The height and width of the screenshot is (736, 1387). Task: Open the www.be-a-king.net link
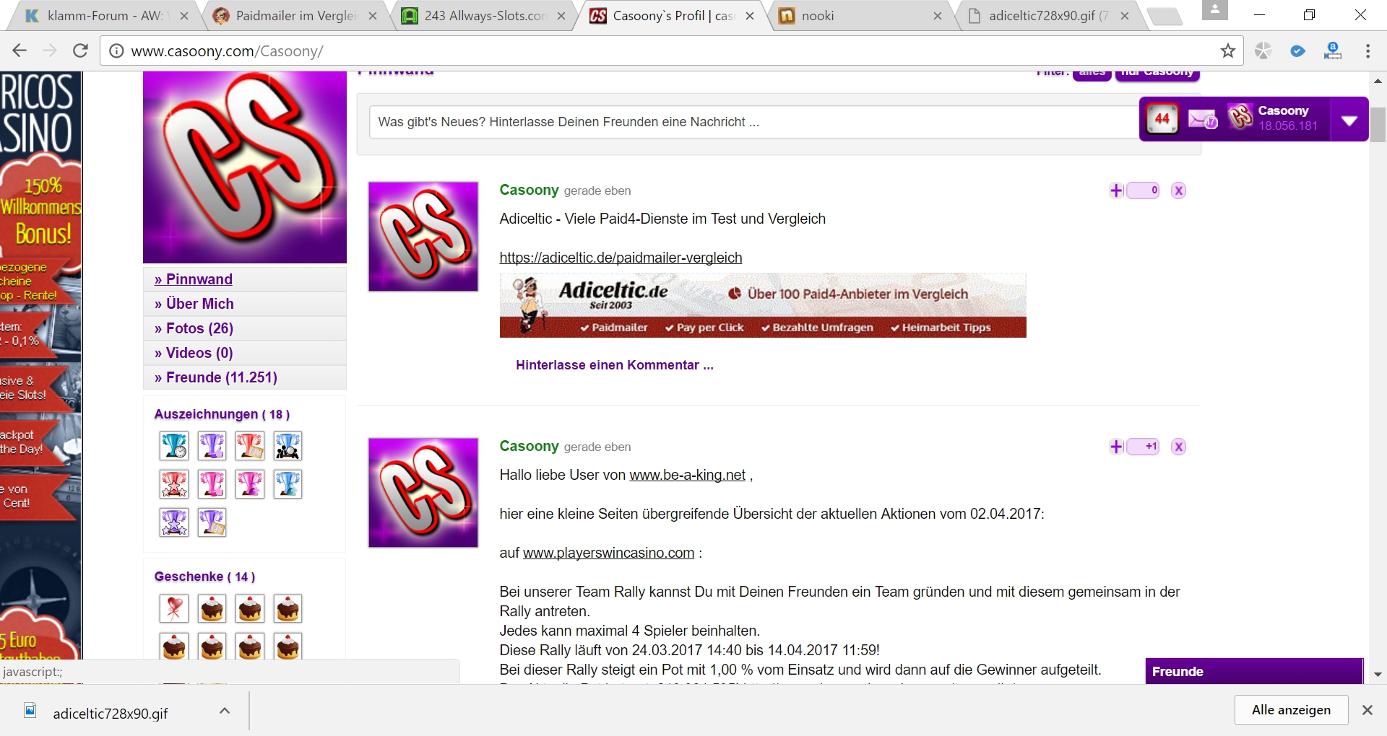(x=687, y=475)
